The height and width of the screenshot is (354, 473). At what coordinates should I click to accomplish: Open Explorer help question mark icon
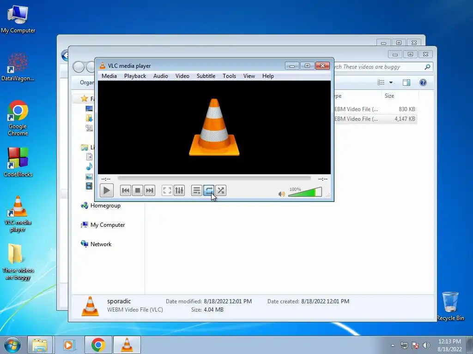click(x=423, y=83)
